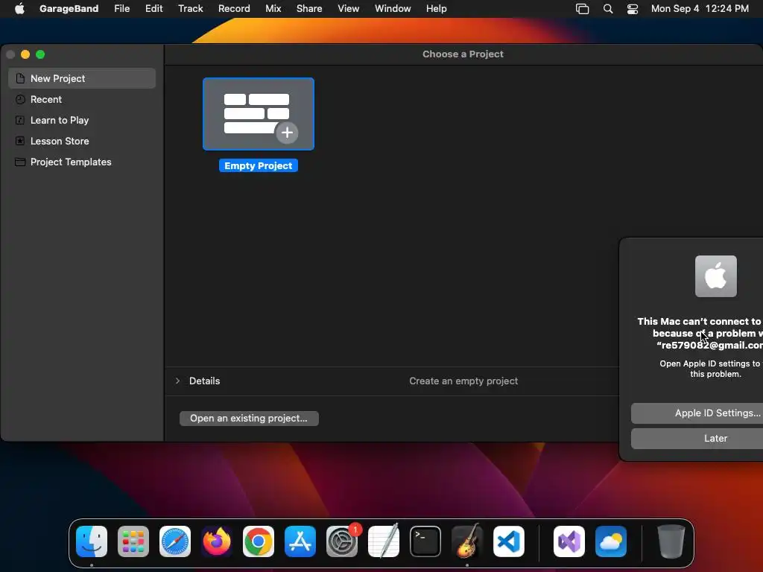Open the Mix menu
Image resolution: width=763 pixels, height=572 pixels.
point(273,8)
